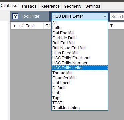The height and width of the screenshot is (120, 124).
Task: Open the Reference tab
Action: pyautogui.click(x=50, y=6)
